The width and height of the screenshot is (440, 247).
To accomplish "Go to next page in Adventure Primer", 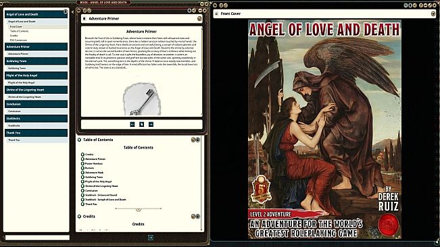I will point(151,124).
